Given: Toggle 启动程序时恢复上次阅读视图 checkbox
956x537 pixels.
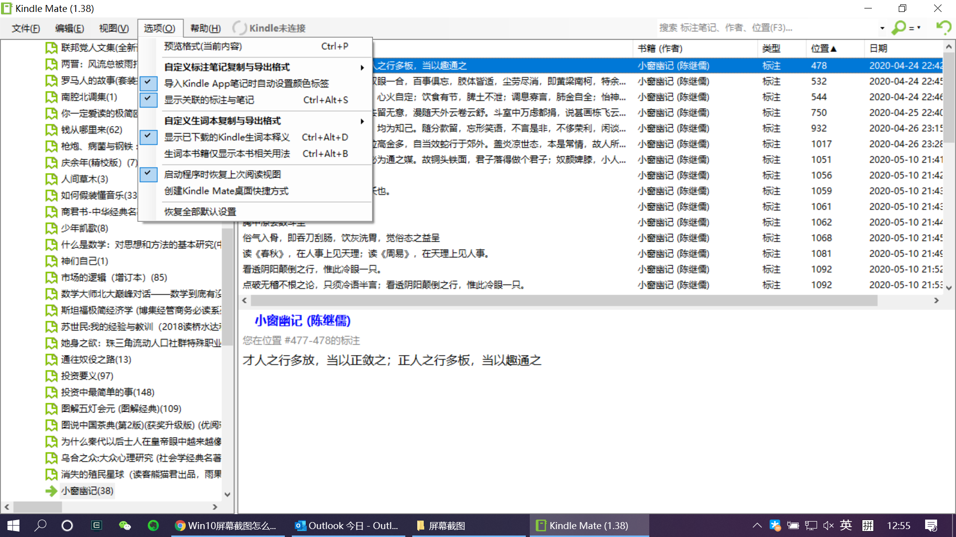Looking at the screenshot, I should [x=148, y=175].
